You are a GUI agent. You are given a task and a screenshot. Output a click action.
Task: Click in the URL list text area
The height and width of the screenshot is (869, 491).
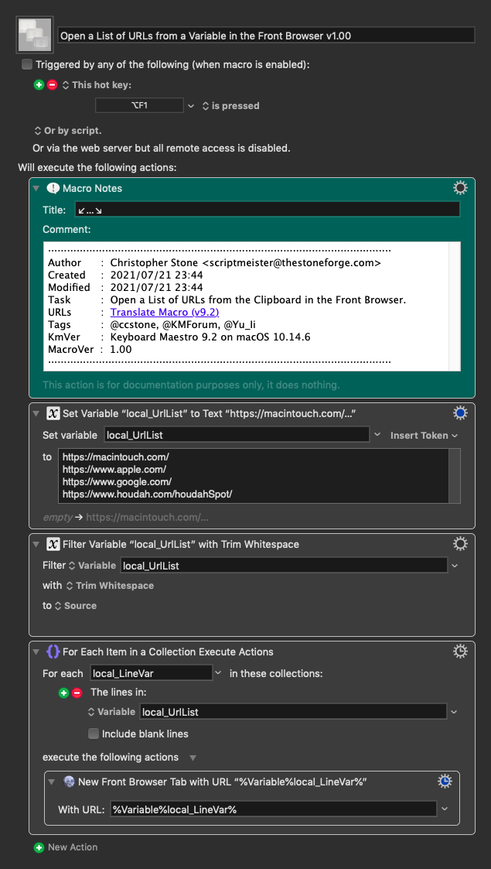(x=252, y=476)
